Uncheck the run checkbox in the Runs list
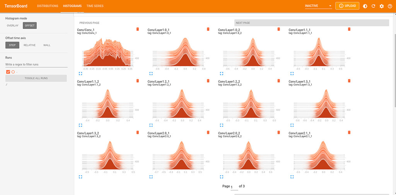The image size is (396, 195). (x=8, y=72)
